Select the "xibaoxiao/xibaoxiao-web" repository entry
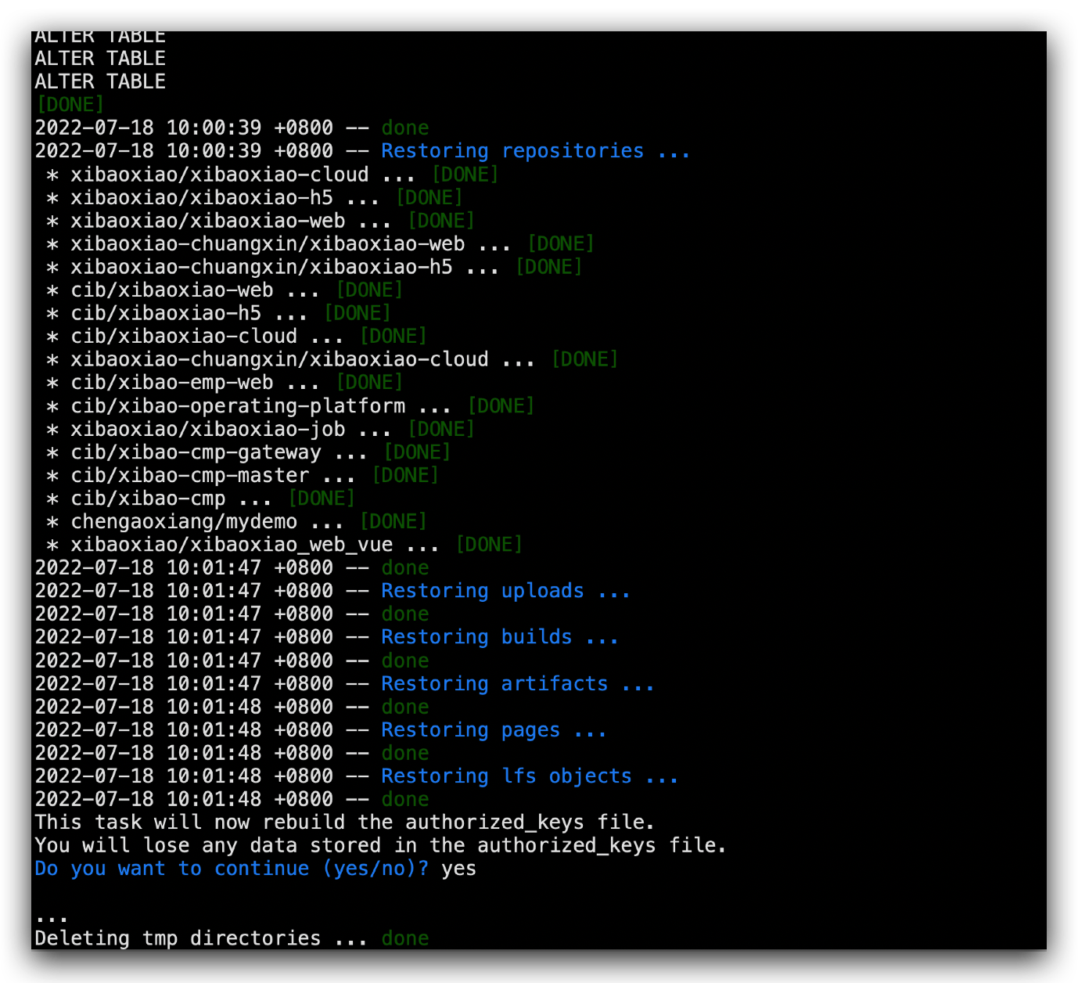The width and height of the screenshot is (1078, 983). click(208, 221)
